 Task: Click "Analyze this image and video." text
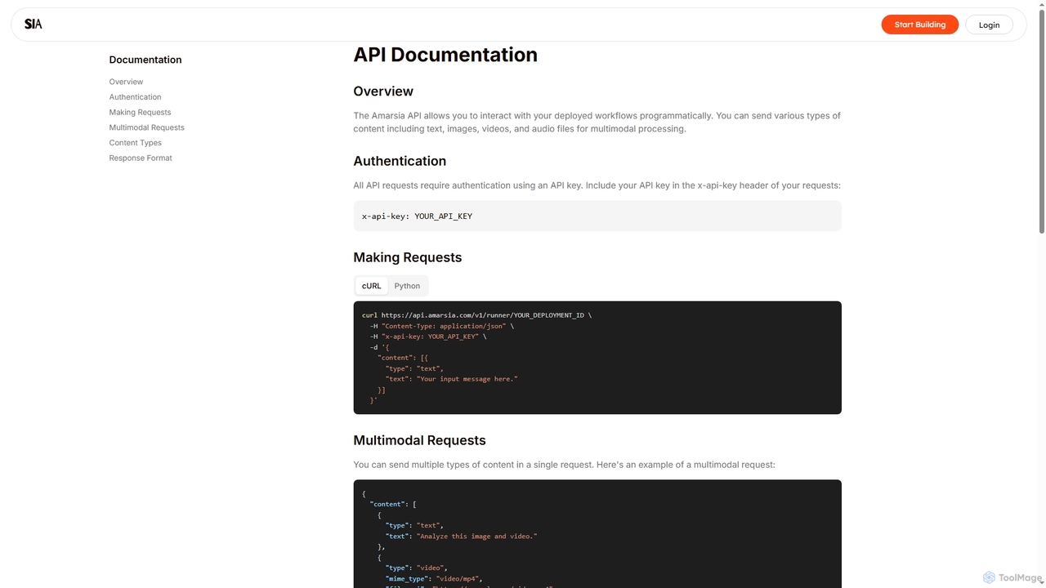pos(477,537)
